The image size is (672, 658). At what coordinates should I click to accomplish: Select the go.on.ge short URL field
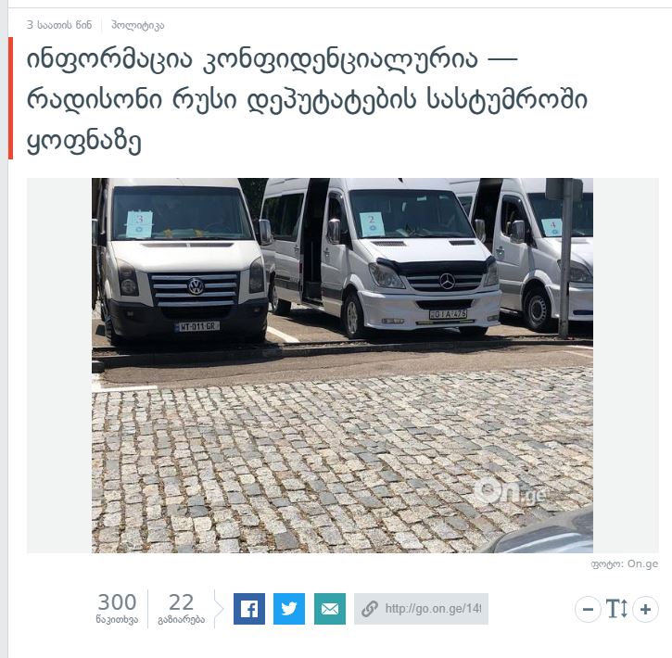point(421,609)
